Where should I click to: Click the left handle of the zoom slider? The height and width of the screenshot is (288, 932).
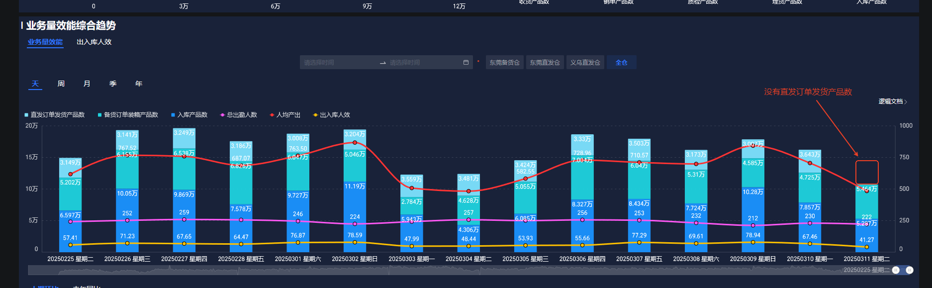tap(896, 270)
